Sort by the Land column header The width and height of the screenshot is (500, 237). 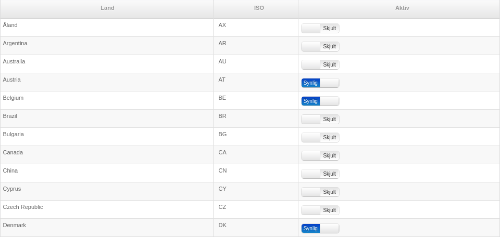point(107,8)
